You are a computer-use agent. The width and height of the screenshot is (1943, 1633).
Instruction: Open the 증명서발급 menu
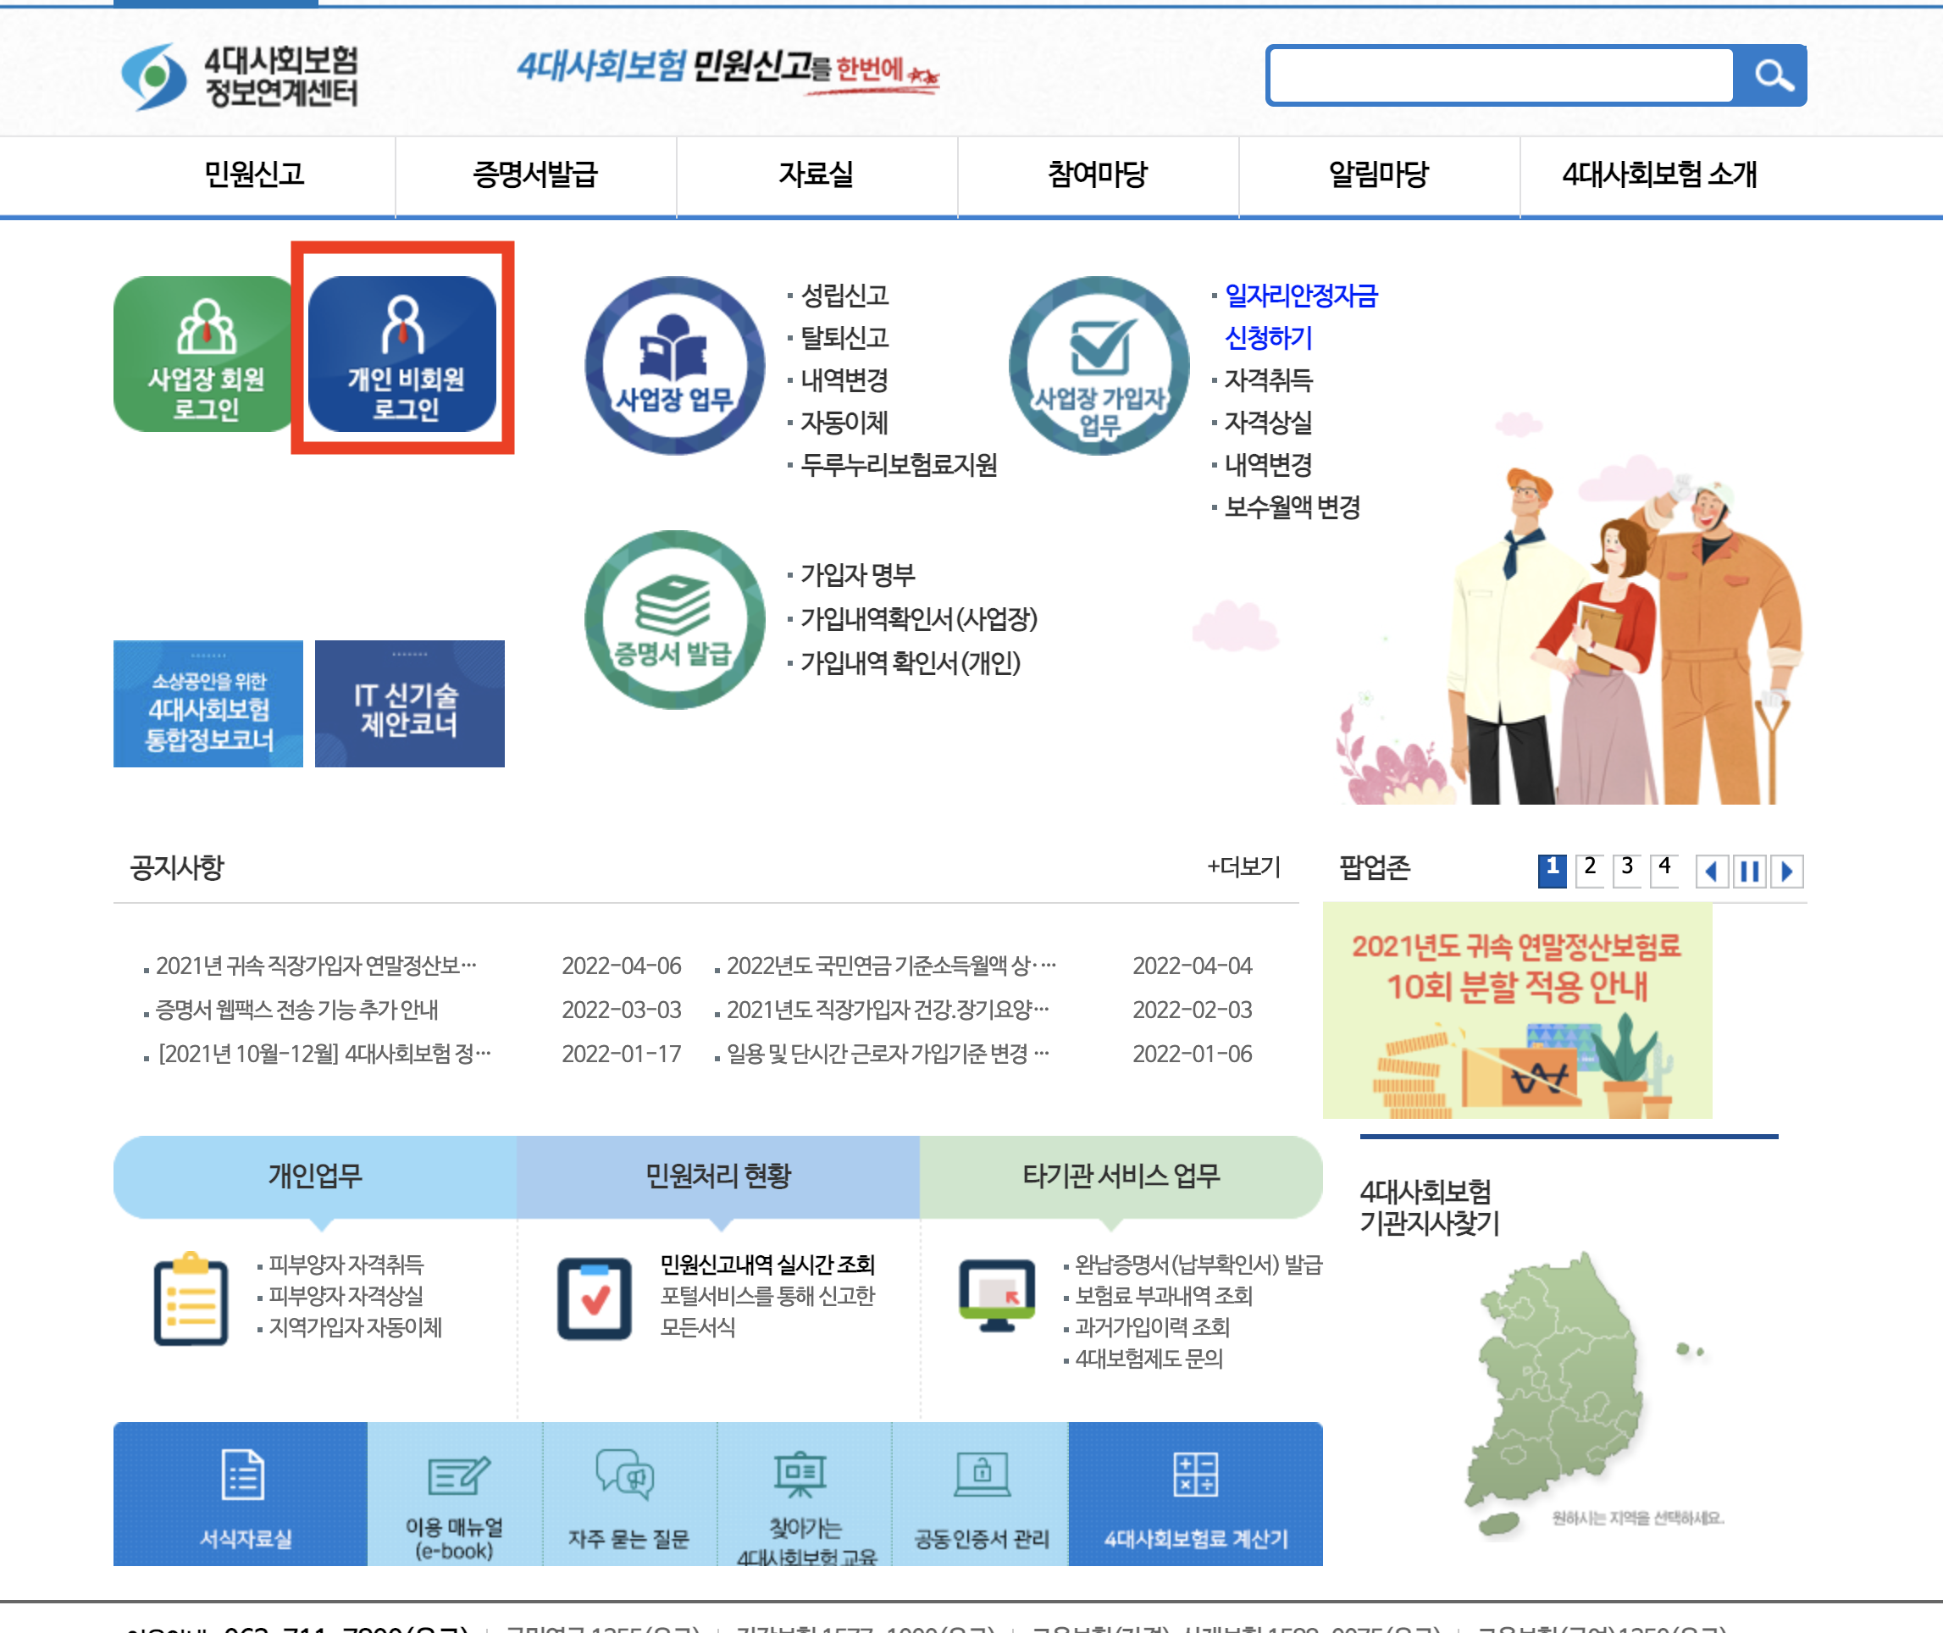(x=535, y=174)
